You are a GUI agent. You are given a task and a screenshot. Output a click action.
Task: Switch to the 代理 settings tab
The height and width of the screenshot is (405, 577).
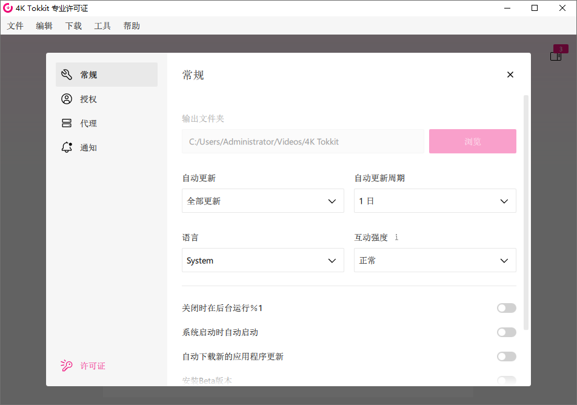pyautogui.click(x=107, y=123)
